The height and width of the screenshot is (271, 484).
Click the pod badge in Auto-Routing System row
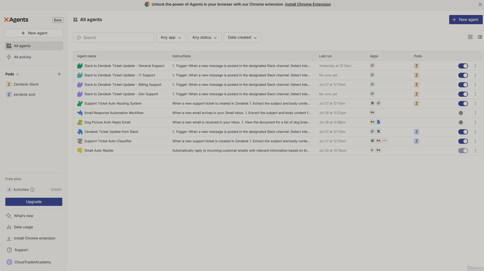416,104
